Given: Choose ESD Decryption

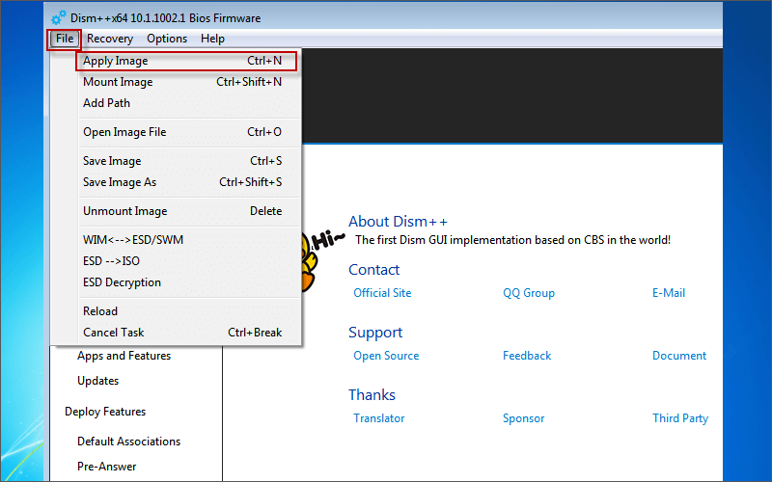Looking at the screenshot, I should pyautogui.click(x=188, y=282).
